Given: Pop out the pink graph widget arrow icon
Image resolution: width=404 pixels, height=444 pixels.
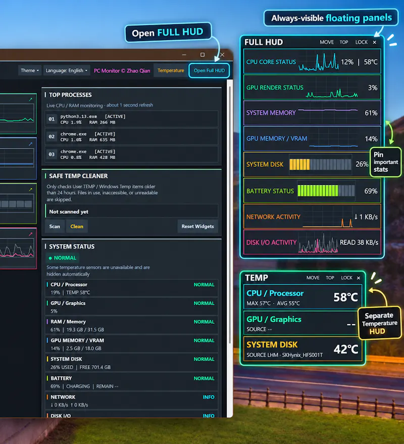Looking at the screenshot, I should [x=31, y=234].
